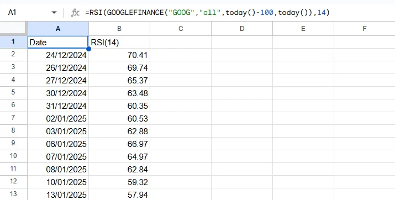Click the RSI value 66.97
The width and height of the screenshot is (395, 200).
click(119, 144)
